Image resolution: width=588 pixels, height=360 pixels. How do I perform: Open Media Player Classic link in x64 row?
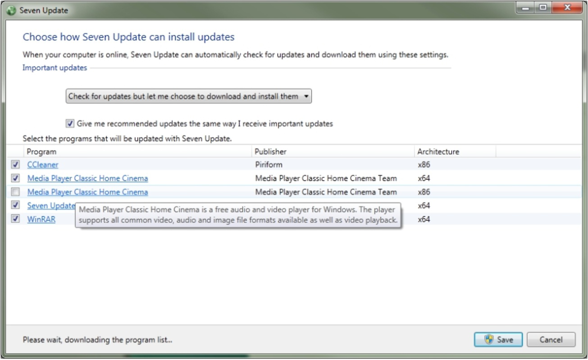pos(87,178)
